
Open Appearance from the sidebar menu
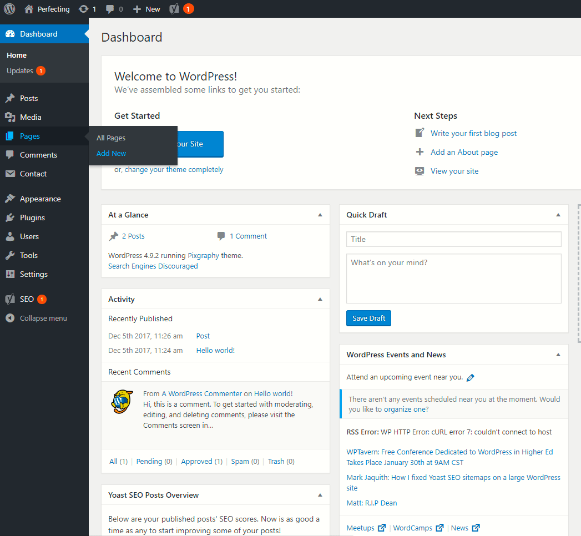pos(40,199)
